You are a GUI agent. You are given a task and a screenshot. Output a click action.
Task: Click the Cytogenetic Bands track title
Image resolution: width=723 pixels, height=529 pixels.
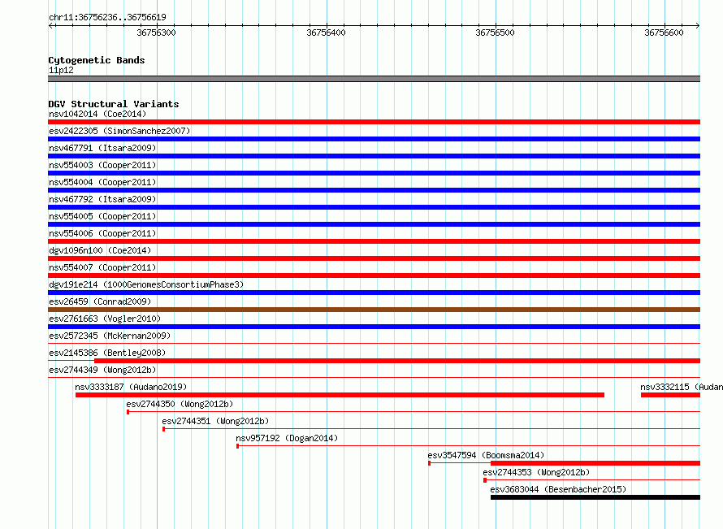click(x=97, y=60)
